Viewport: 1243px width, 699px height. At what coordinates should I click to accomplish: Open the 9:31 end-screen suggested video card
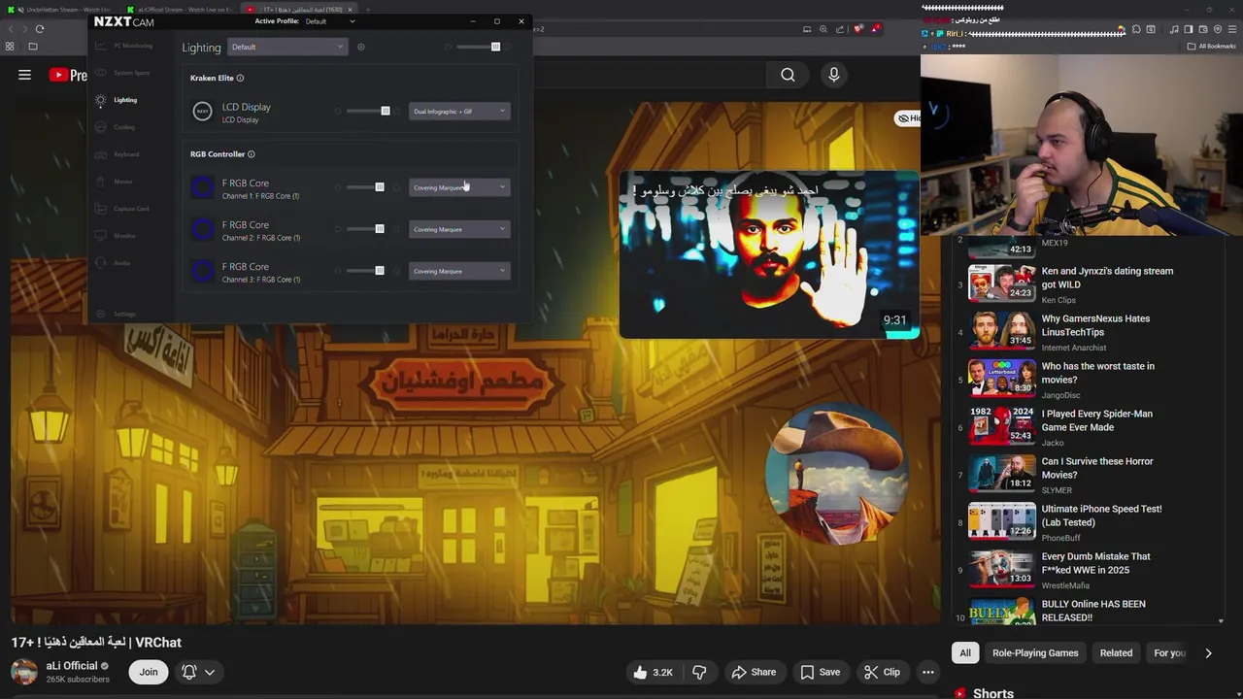point(769,255)
